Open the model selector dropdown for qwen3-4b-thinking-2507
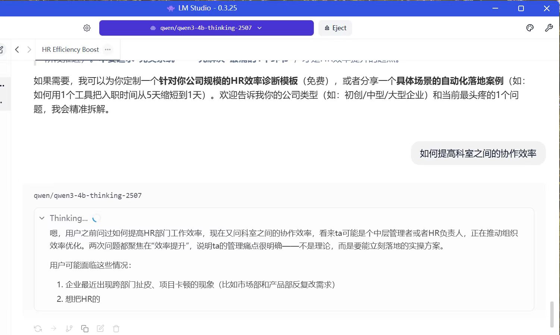560x335 pixels. [206, 28]
